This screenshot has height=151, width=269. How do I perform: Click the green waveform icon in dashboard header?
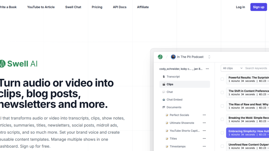pyautogui.click(x=160, y=57)
